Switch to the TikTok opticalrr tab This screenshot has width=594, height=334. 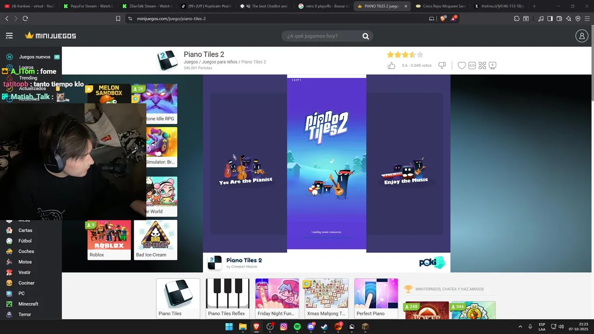[206, 6]
